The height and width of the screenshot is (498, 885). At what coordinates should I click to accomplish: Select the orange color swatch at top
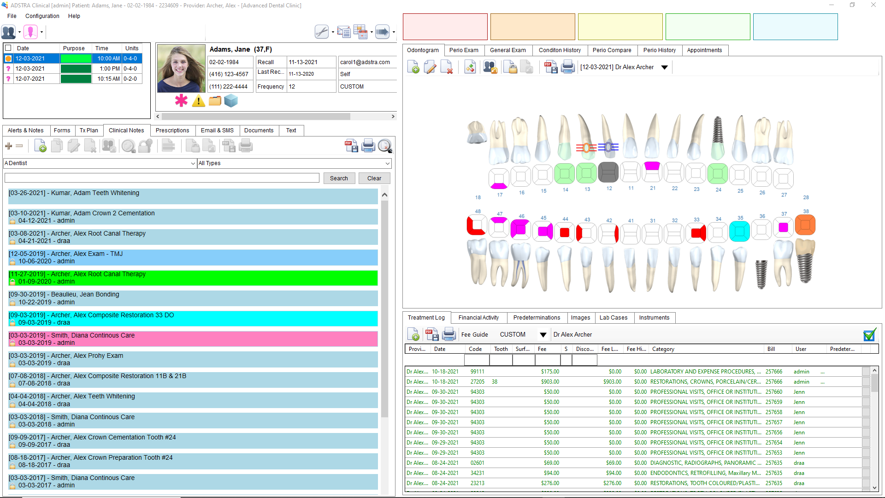tap(532, 27)
